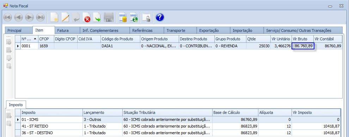Image resolution: width=349 pixels, height=137 pixels.
Task: Click the ICMS base cell 86760,89
Action: 235,119
